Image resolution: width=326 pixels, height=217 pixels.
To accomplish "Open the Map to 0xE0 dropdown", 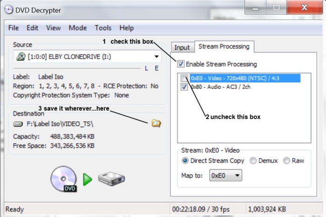I will pos(225,176).
